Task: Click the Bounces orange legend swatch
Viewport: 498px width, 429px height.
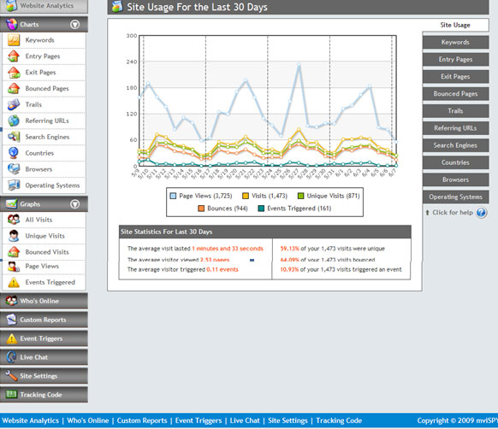Action: (x=201, y=209)
